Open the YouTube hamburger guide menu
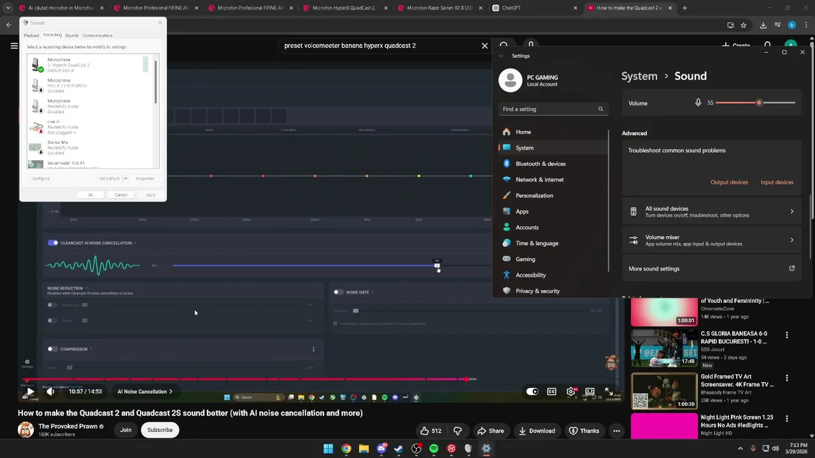815x458 pixels. coord(14,46)
